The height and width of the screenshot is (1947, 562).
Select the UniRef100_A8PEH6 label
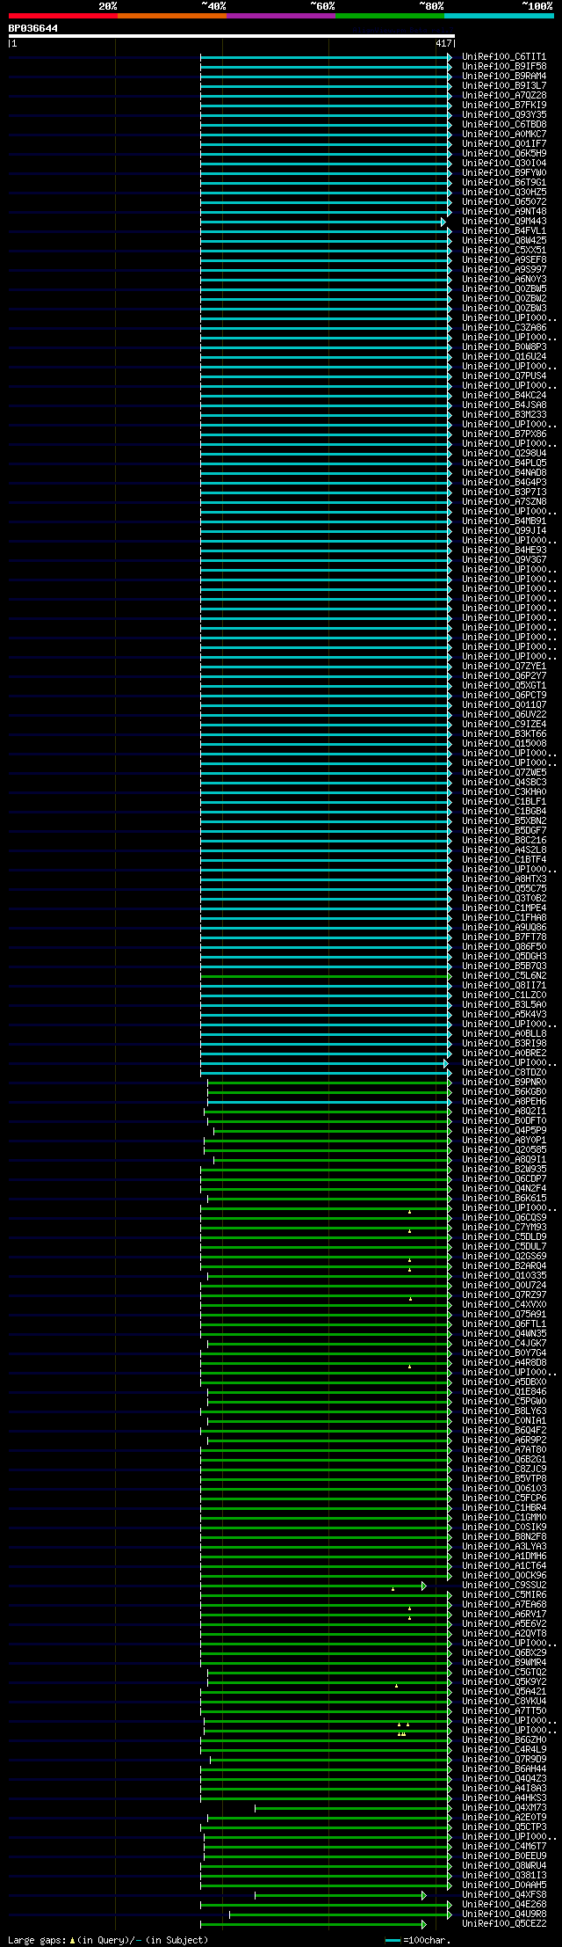504,1101
